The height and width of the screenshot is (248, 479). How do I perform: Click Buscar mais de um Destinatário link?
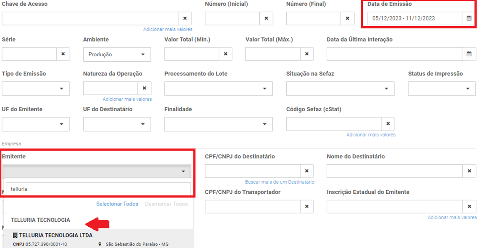(280, 182)
